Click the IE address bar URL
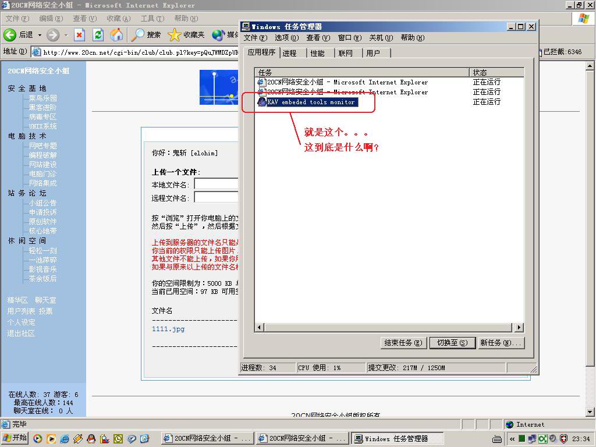Image resolution: width=596 pixels, height=447 pixels. (141, 52)
